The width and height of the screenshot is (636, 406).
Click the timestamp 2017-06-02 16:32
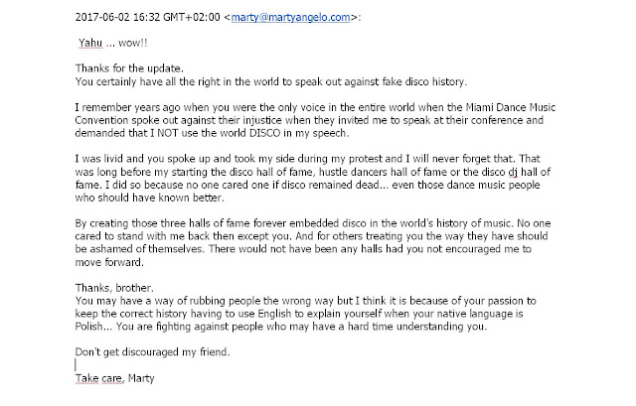(x=117, y=18)
